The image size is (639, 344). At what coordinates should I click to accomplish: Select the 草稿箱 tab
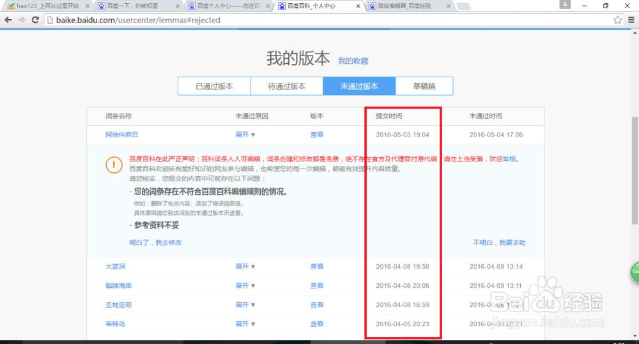pos(424,86)
